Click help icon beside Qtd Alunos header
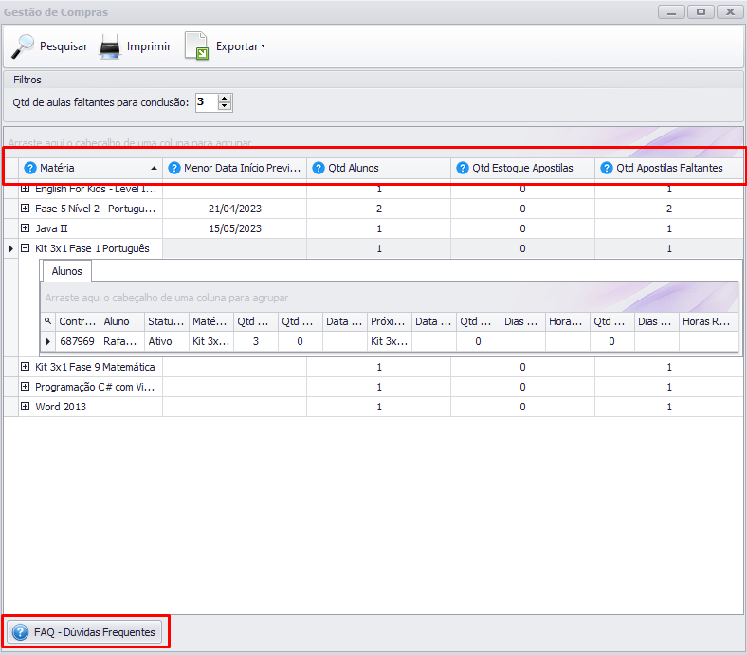The image size is (747, 655). [x=319, y=168]
